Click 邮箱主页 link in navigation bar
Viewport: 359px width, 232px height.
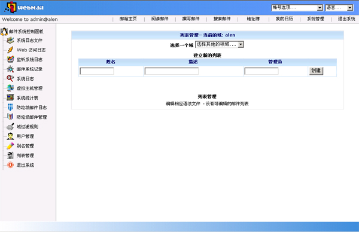128,19
